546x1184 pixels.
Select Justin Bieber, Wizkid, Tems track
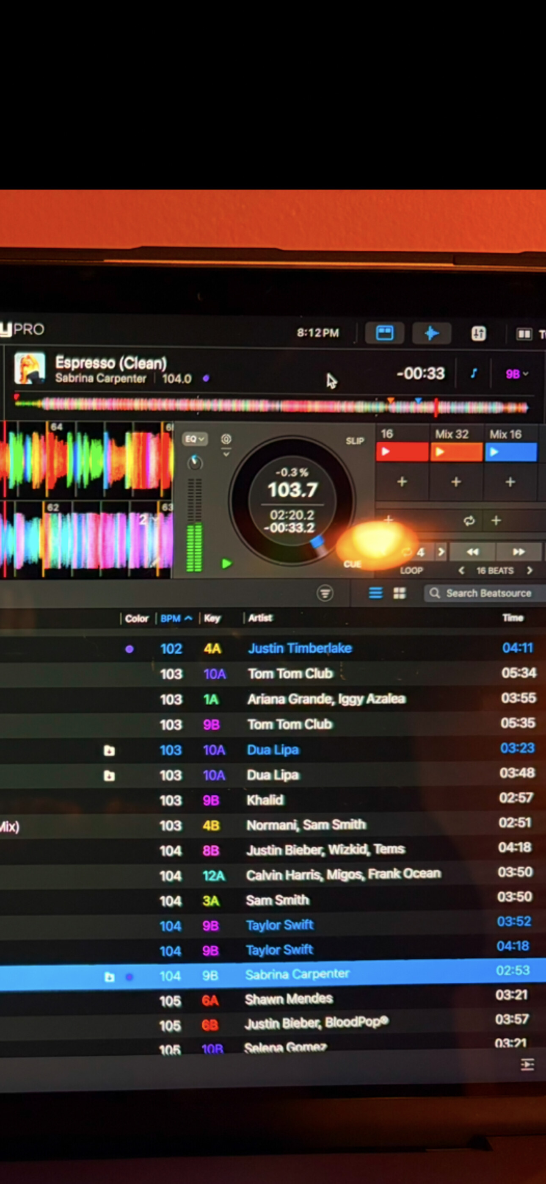[x=273, y=850]
